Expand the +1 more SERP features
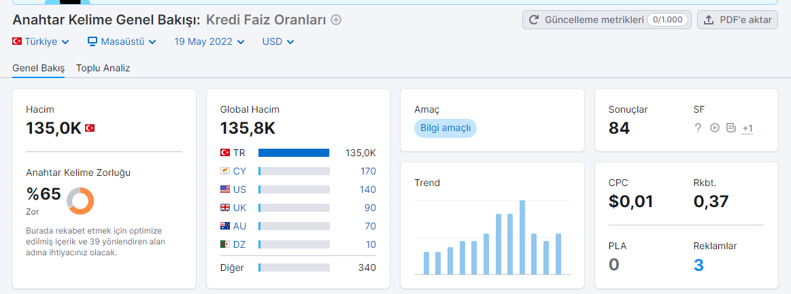791x294 pixels. coord(747,128)
